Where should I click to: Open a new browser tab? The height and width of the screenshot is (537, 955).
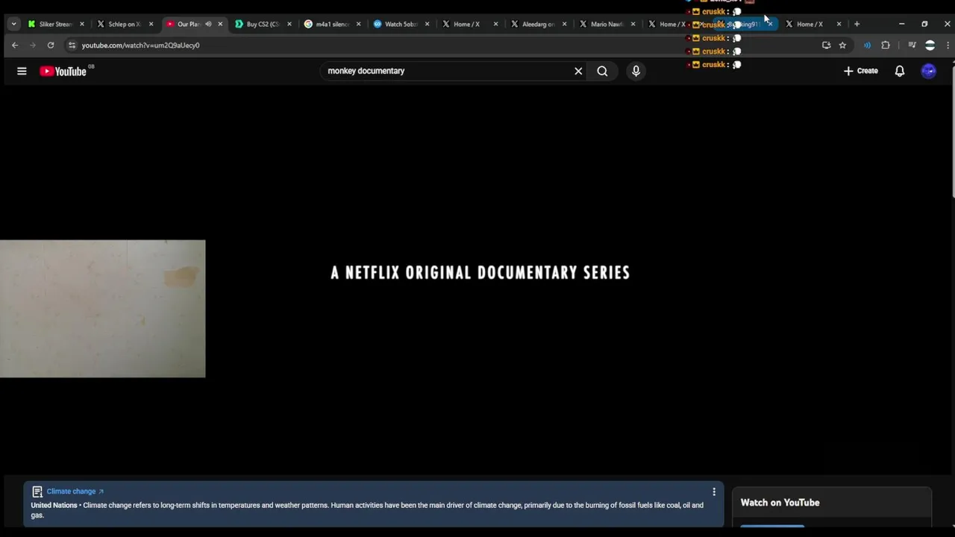click(857, 24)
